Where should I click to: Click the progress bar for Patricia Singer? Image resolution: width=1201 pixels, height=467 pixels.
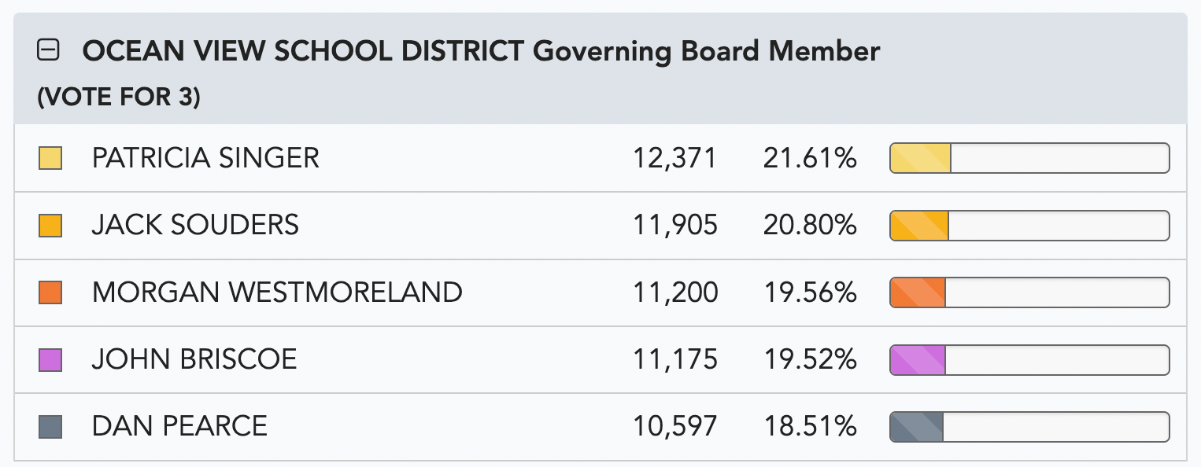coord(1029,157)
